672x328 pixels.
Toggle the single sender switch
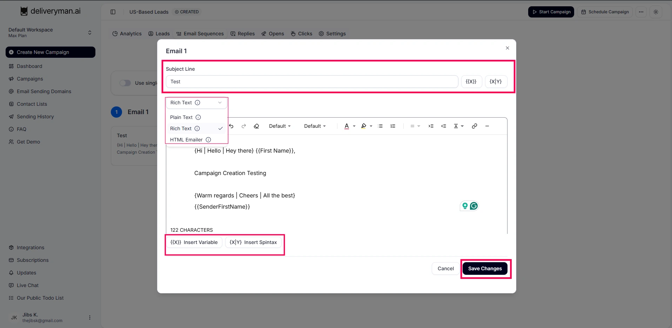click(125, 83)
